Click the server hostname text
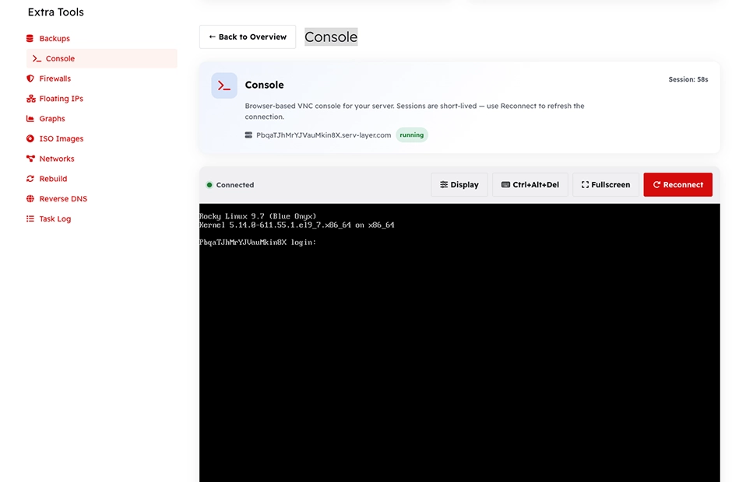The width and height of the screenshot is (746, 482). click(323, 134)
